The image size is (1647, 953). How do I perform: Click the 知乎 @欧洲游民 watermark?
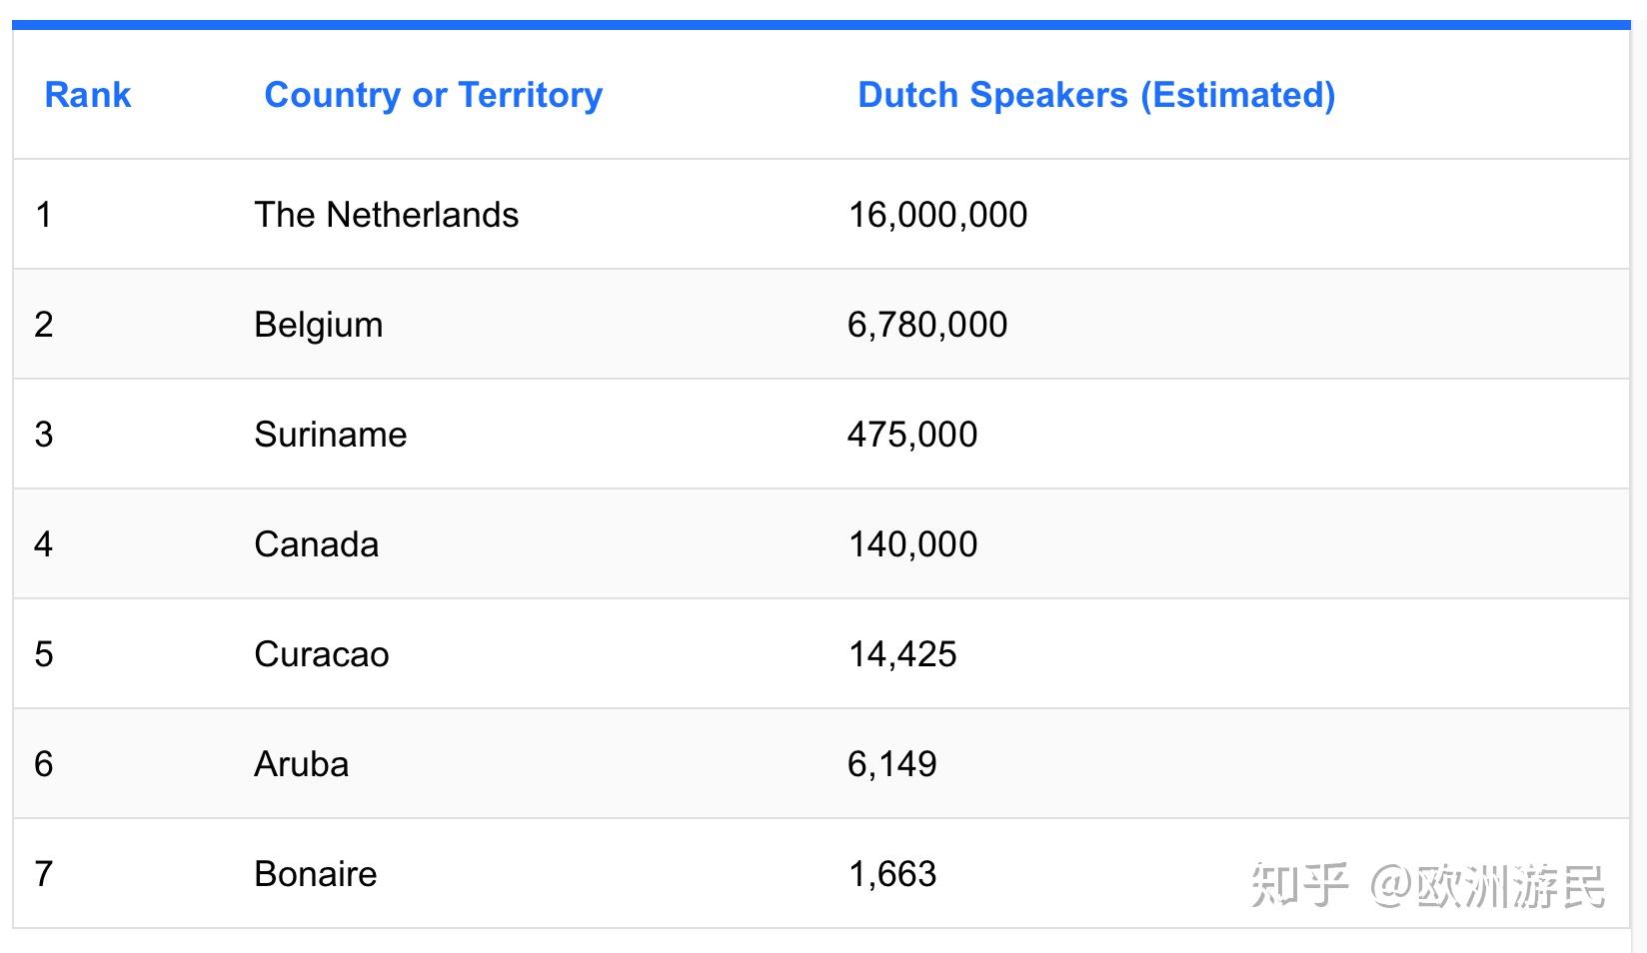pyautogui.click(x=1427, y=885)
